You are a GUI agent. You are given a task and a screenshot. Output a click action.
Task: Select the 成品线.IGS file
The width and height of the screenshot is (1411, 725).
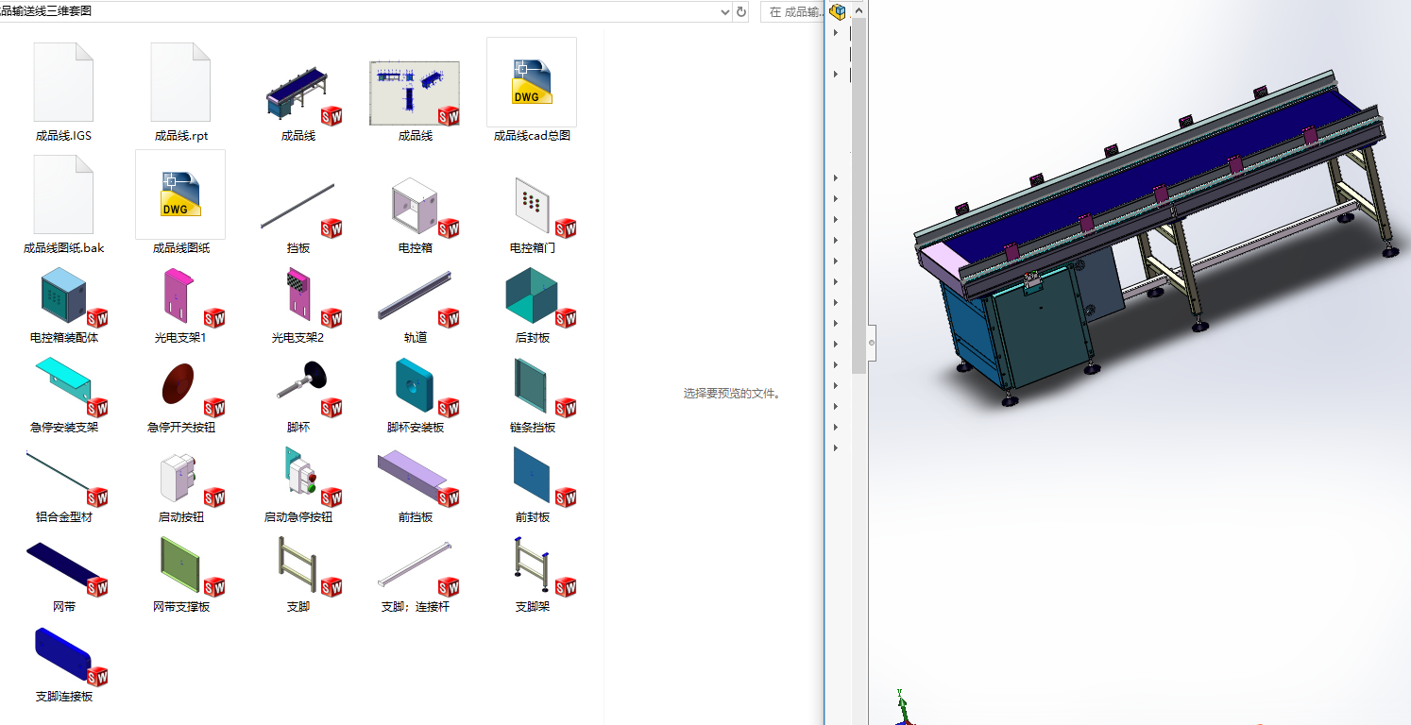[x=63, y=93]
